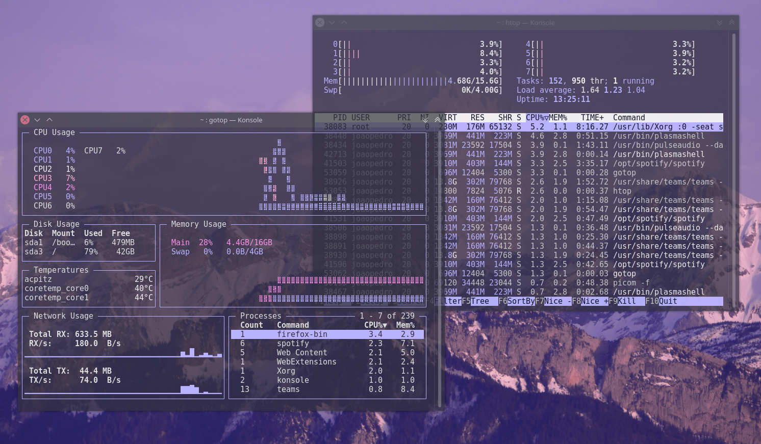Click F6 SortBy in htop function bar

tap(516, 301)
